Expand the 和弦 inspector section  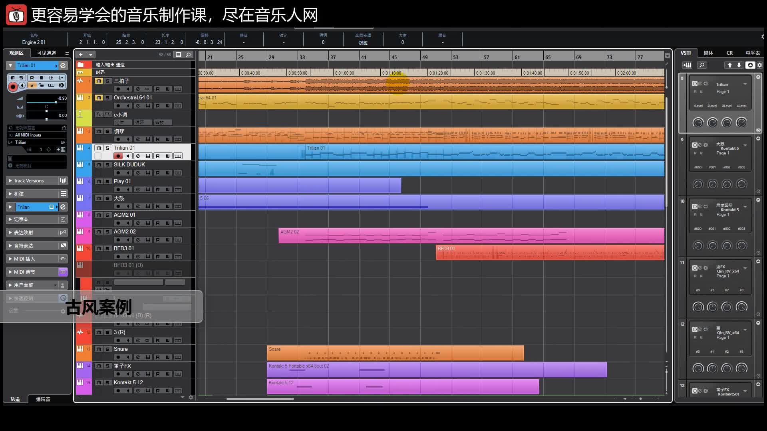(x=10, y=194)
